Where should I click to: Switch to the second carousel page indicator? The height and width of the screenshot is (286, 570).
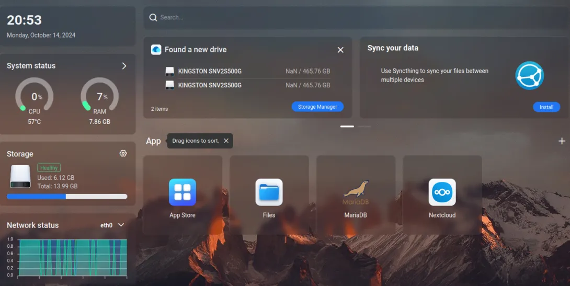point(364,127)
